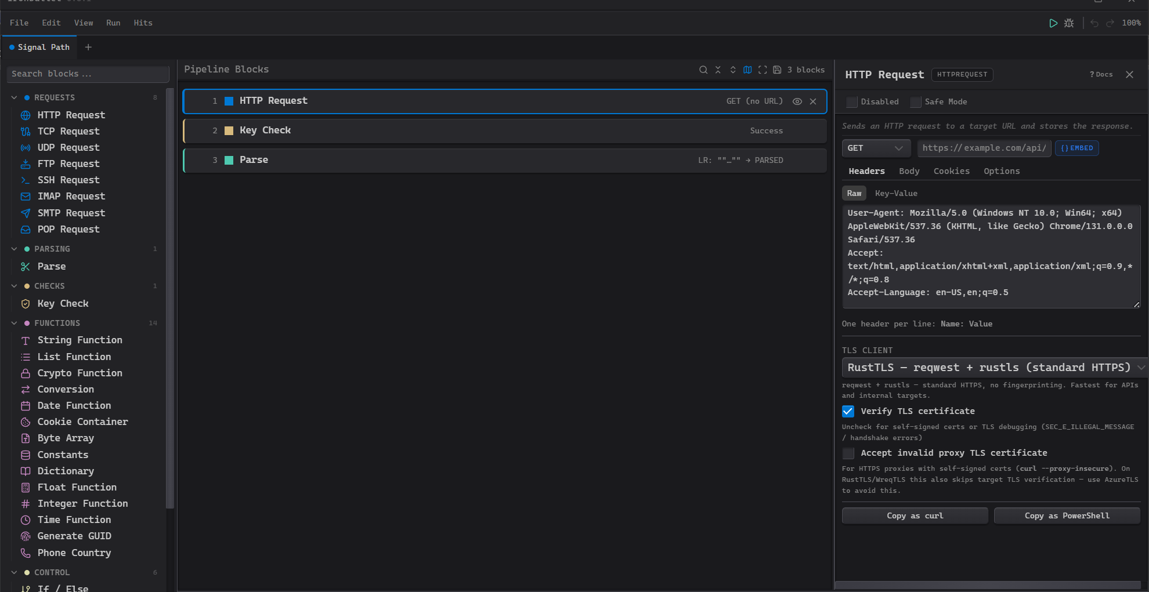Collapse the PARSING category

14,249
